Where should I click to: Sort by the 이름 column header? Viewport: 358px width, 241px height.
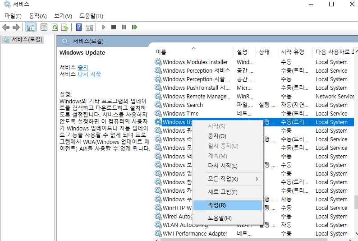click(193, 52)
